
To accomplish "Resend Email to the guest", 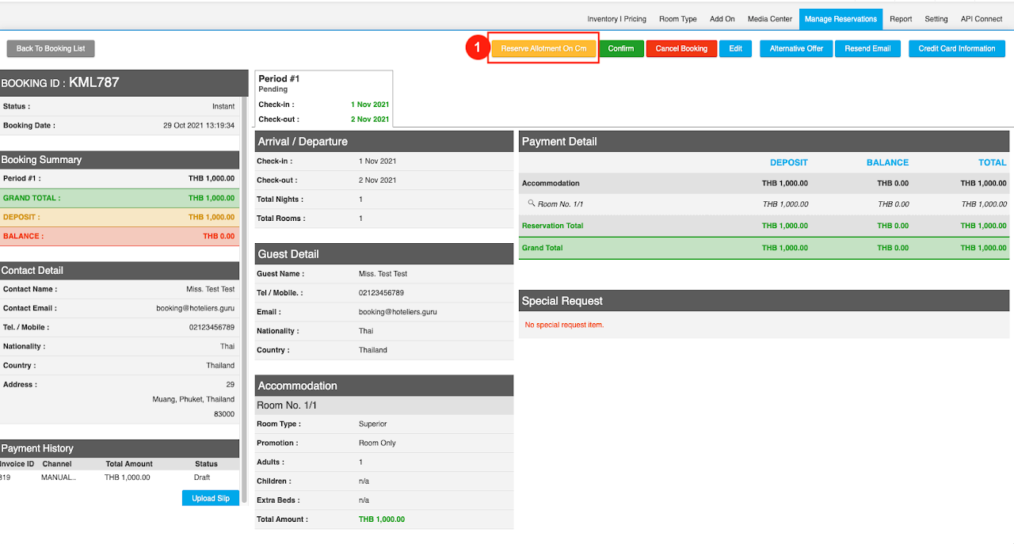I will [x=867, y=48].
